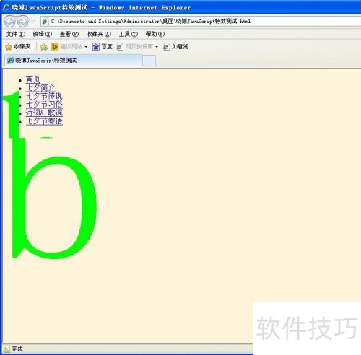The height and width of the screenshot is (355, 361).
Task: Click the empty new tab button
Action: [149, 61]
